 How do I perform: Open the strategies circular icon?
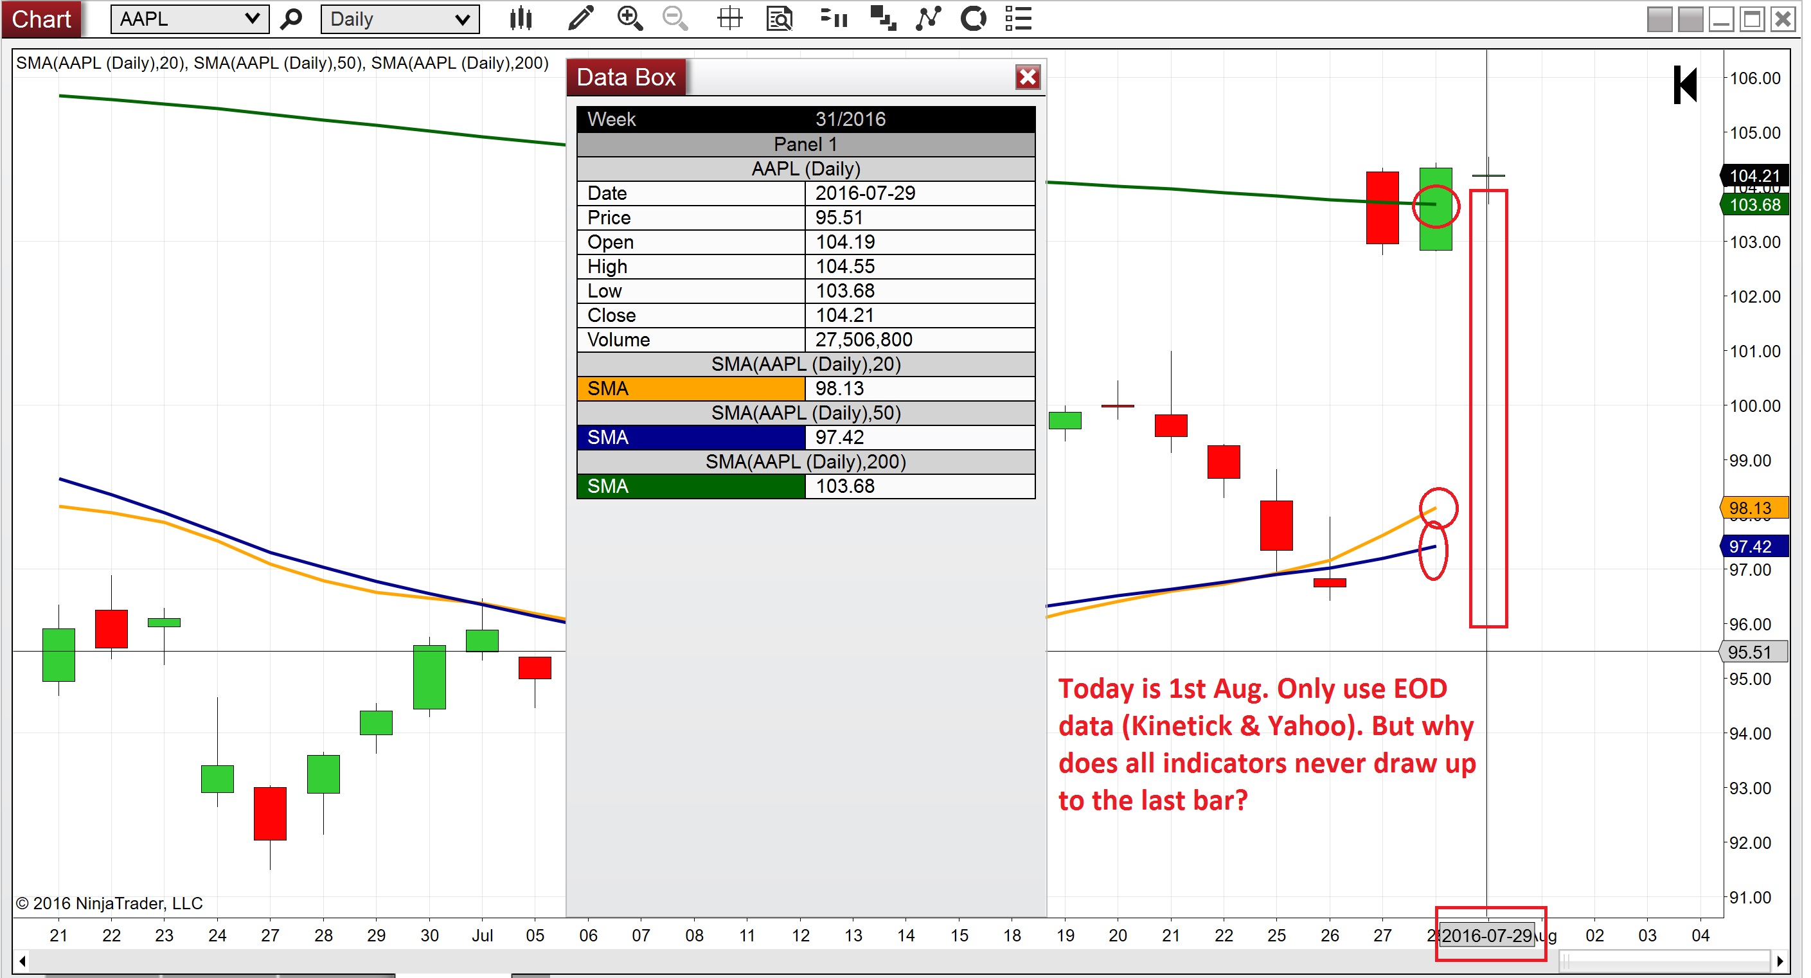974,19
